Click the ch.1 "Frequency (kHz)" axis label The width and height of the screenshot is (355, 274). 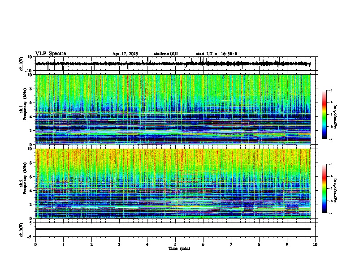(x=25, y=104)
